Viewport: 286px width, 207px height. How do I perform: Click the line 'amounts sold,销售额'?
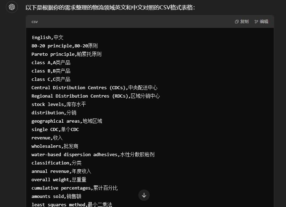tap(57, 197)
